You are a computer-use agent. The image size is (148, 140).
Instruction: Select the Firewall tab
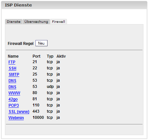tap(59, 21)
